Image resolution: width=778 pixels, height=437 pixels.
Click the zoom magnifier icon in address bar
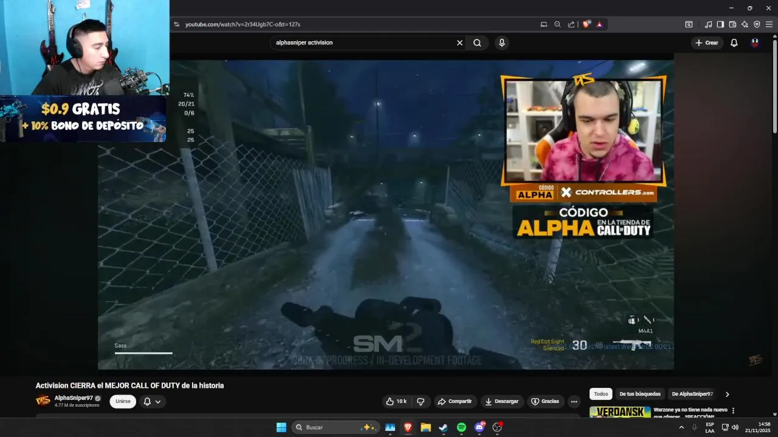pos(557,24)
